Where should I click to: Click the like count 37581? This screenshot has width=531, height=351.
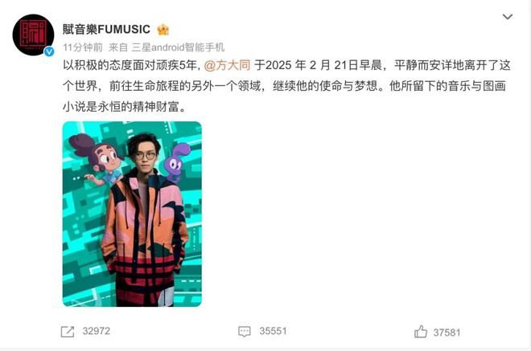coord(447,333)
